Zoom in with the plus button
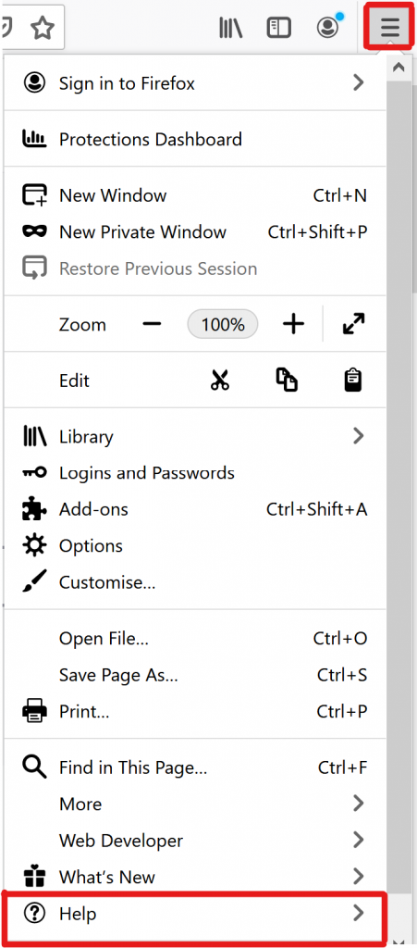Image resolution: width=417 pixels, height=948 pixels. pyautogui.click(x=293, y=325)
